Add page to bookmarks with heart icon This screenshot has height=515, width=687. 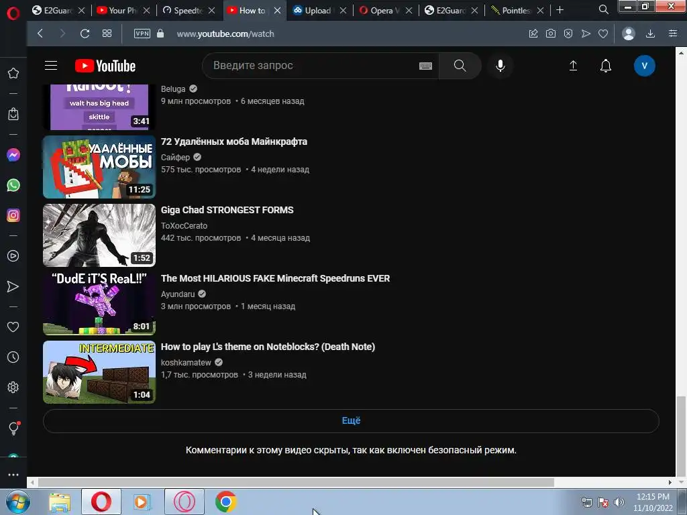tap(603, 34)
